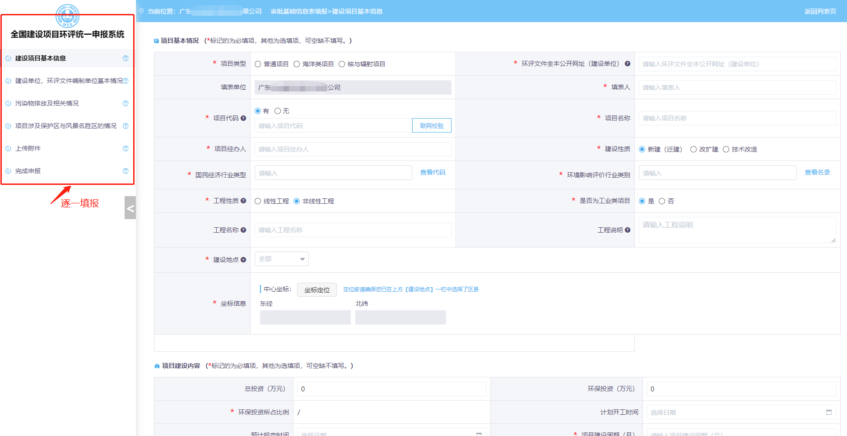
Task: Click the help icon beside 工程名称 label
Action: pos(243,230)
